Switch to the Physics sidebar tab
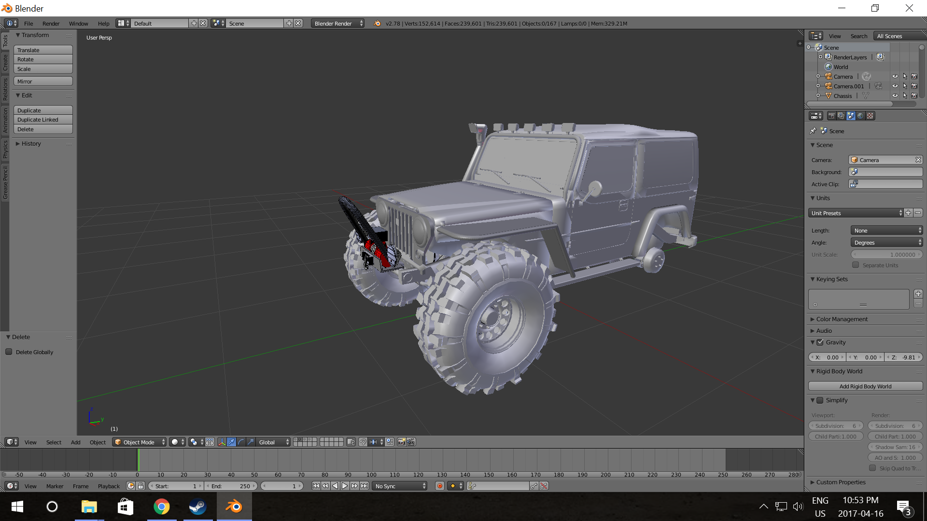 pos(5,149)
